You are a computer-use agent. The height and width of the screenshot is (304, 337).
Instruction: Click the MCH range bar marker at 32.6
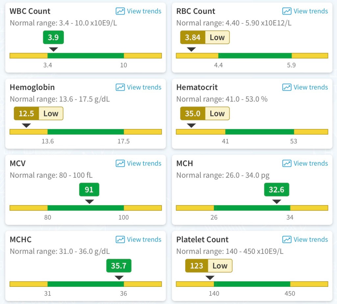[x=277, y=201]
